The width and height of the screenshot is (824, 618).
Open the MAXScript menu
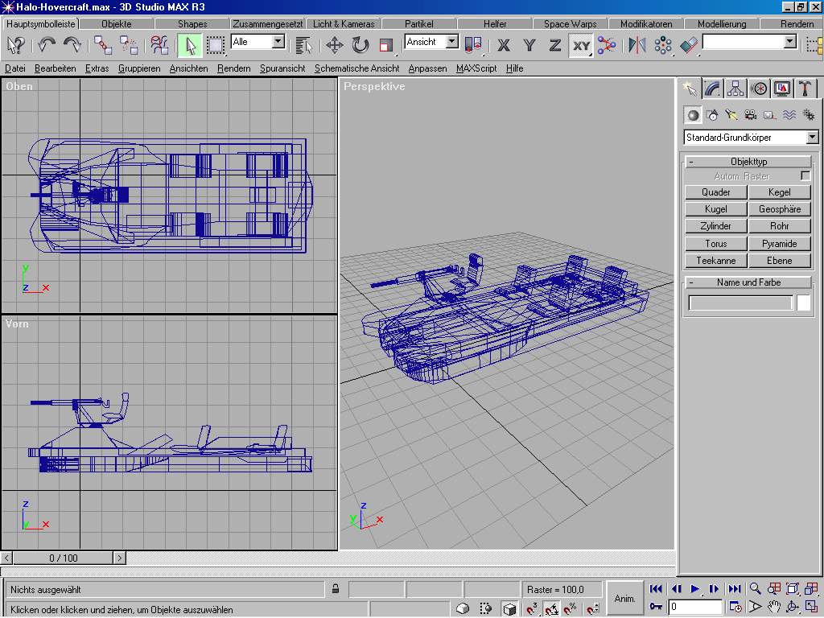(x=476, y=68)
